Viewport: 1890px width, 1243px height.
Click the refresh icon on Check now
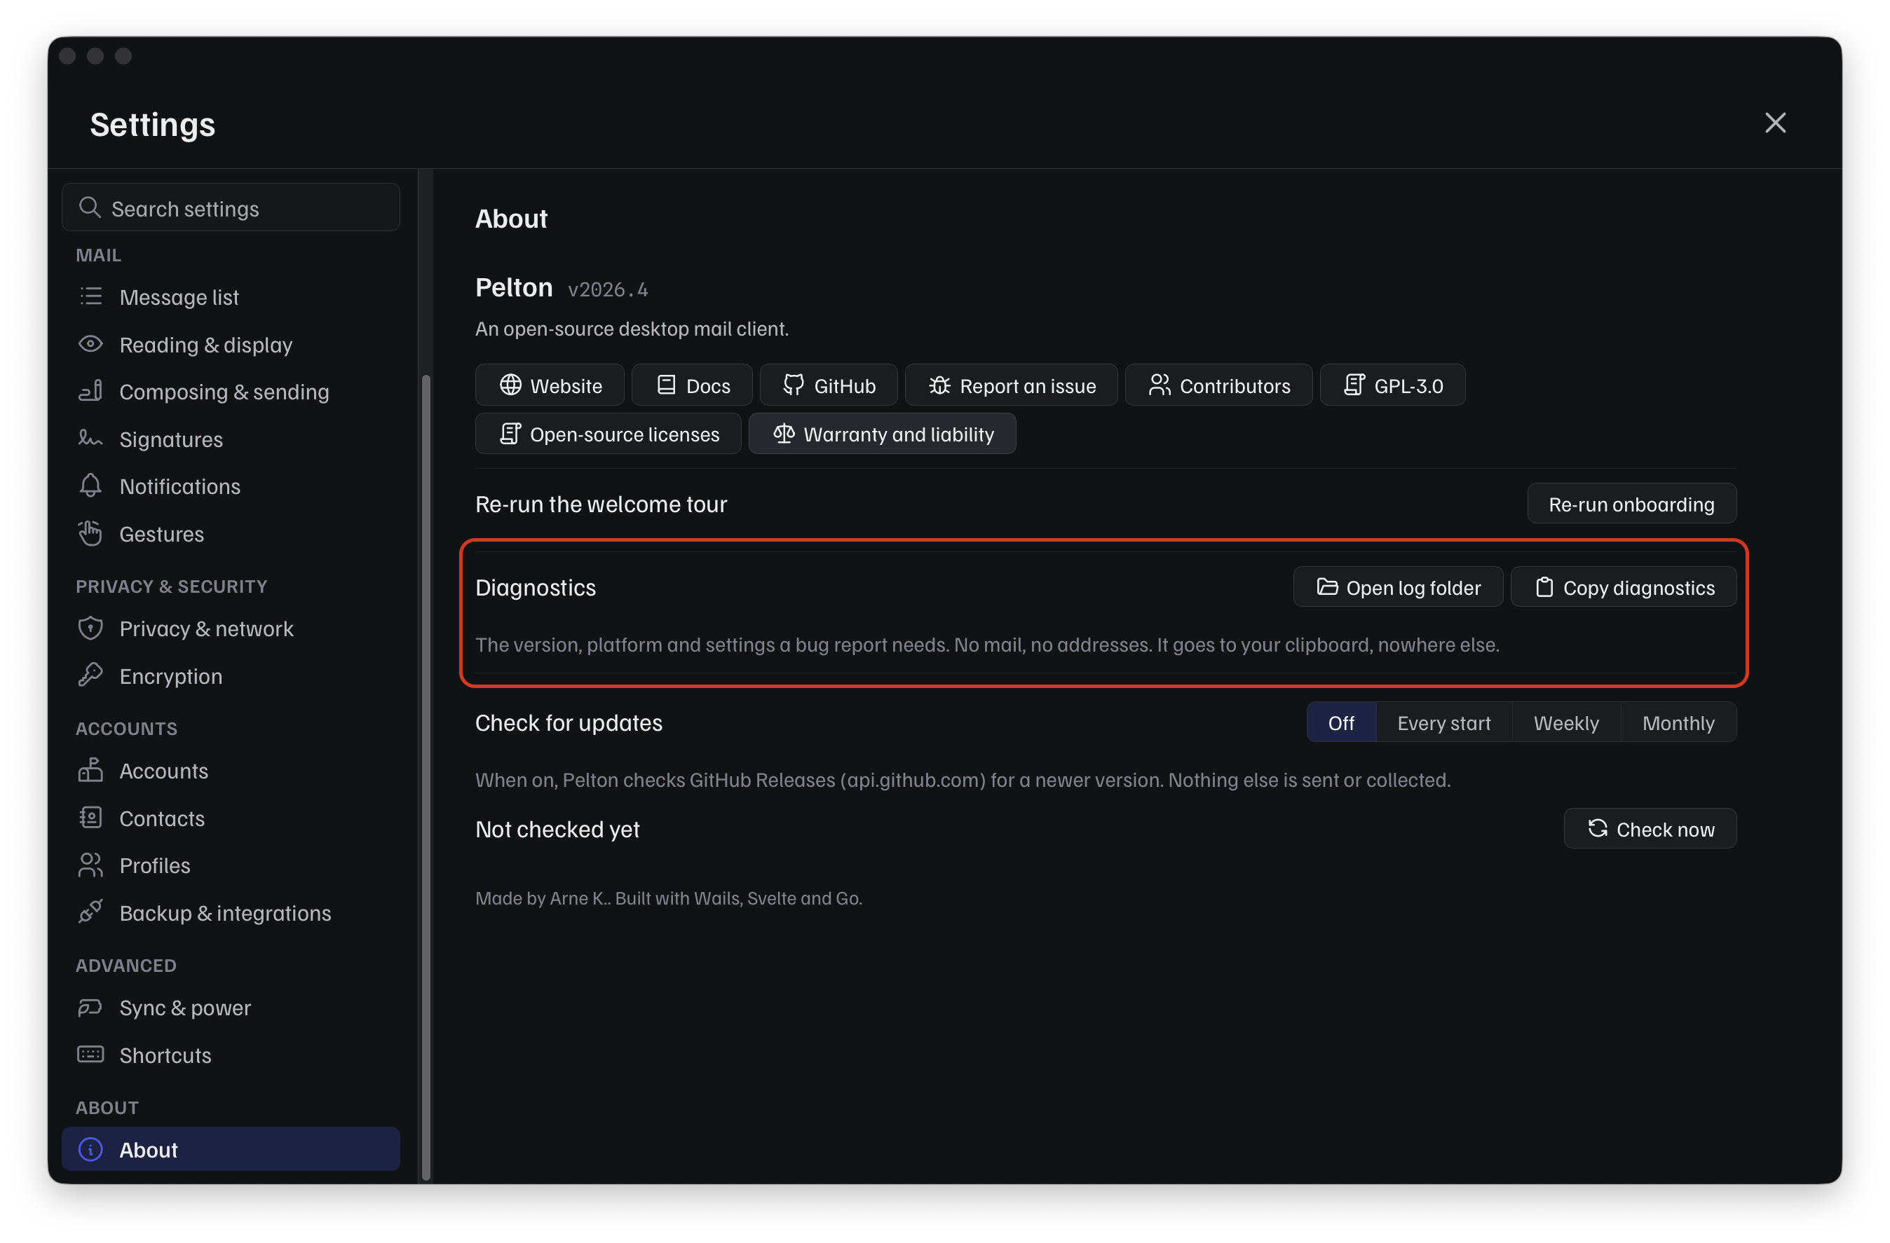(x=1597, y=828)
